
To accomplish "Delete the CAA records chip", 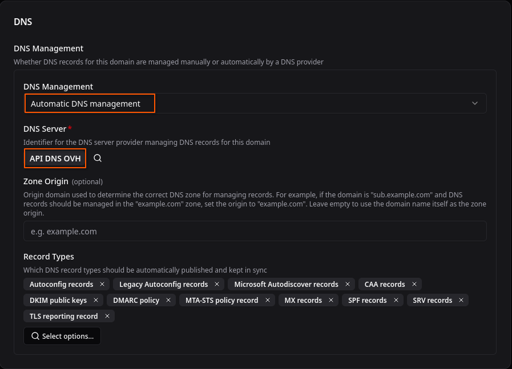I will [x=414, y=284].
